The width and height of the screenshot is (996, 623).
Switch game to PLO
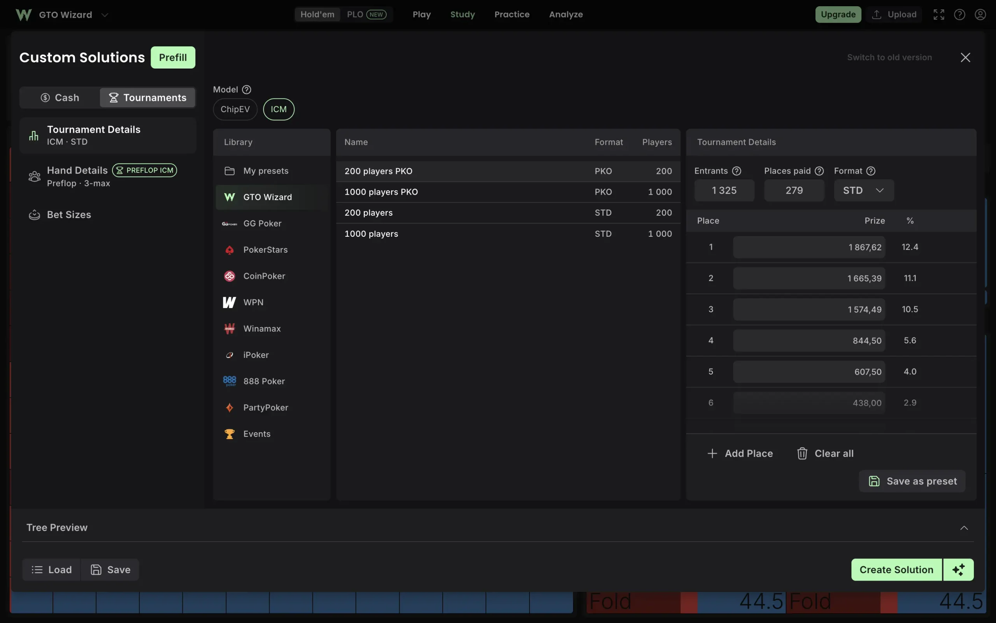366,14
